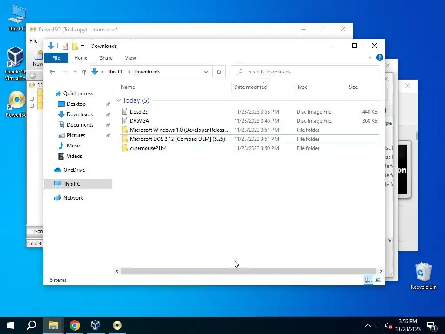
Task: Click pin icon next to Documents
Action: pos(108,125)
